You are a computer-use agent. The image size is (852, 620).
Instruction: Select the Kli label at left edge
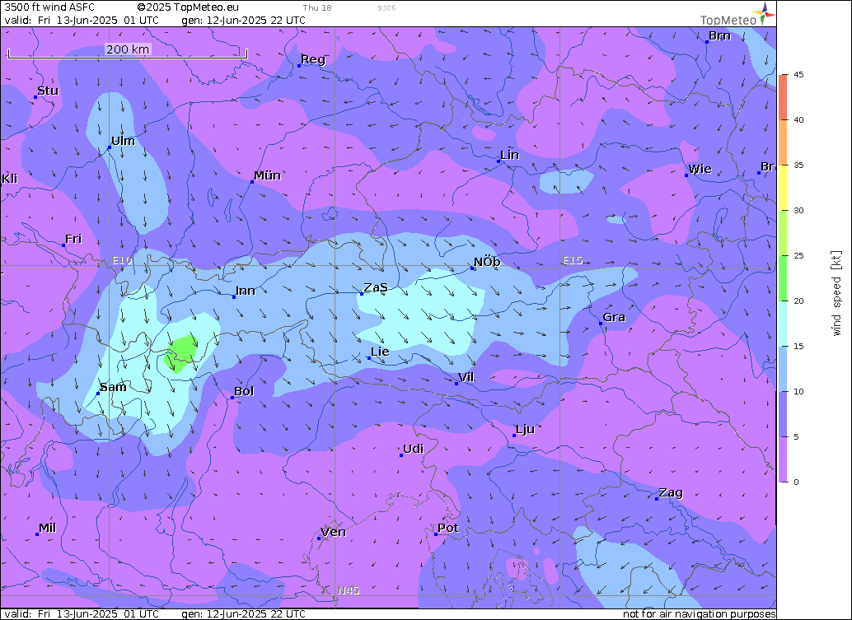pos(10,179)
